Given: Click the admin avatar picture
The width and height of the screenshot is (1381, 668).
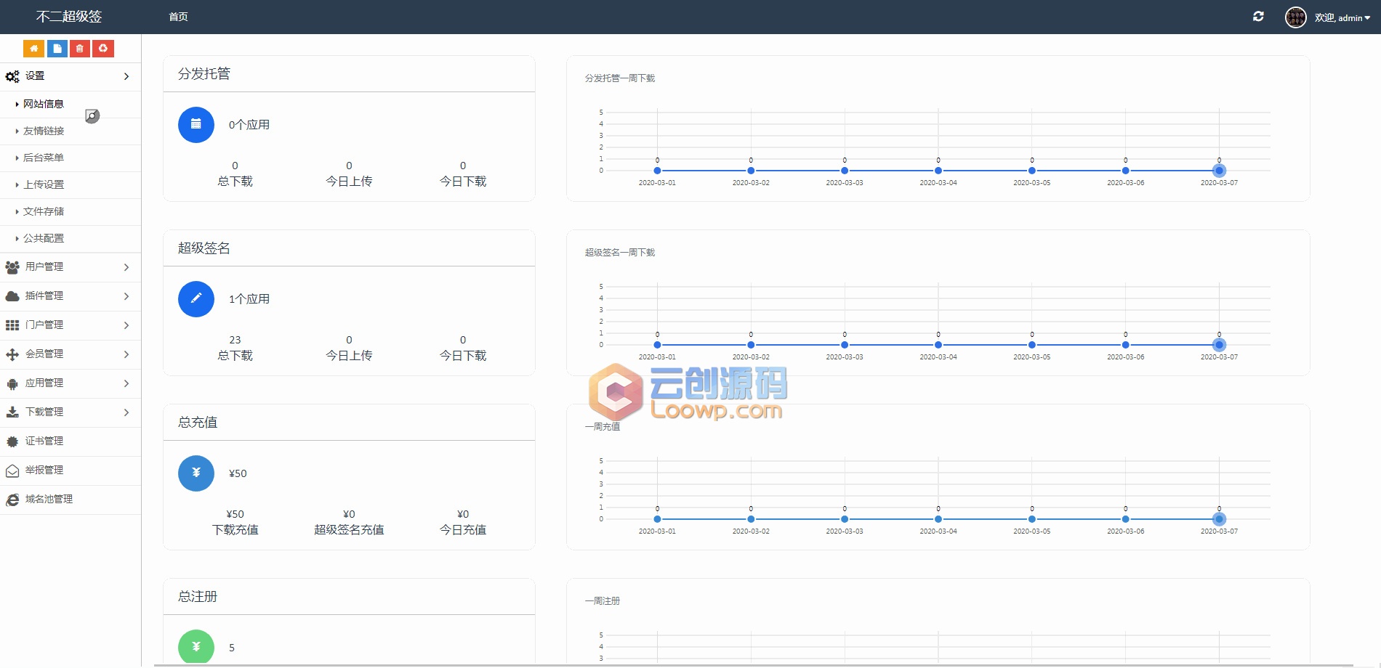Looking at the screenshot, I should coord(1295,17).
